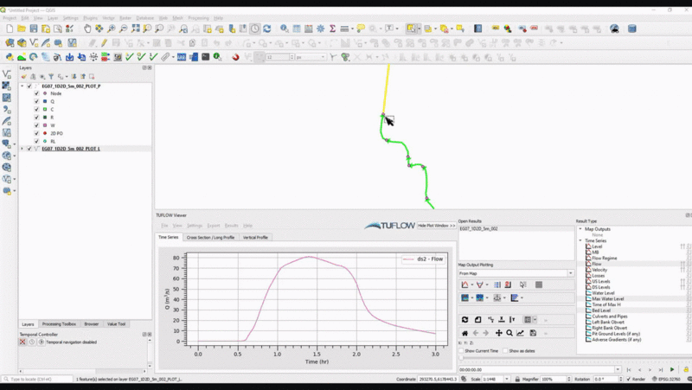Tick the Show as dates checkbox
This screenshot has height=390, width=692.
[505, 351]
